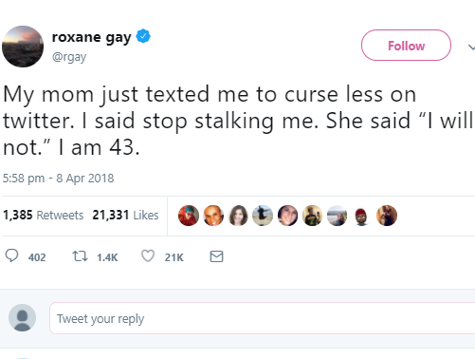Click the gray default avatar beside reply box
The image size is (475, 359).
point(22,318)
